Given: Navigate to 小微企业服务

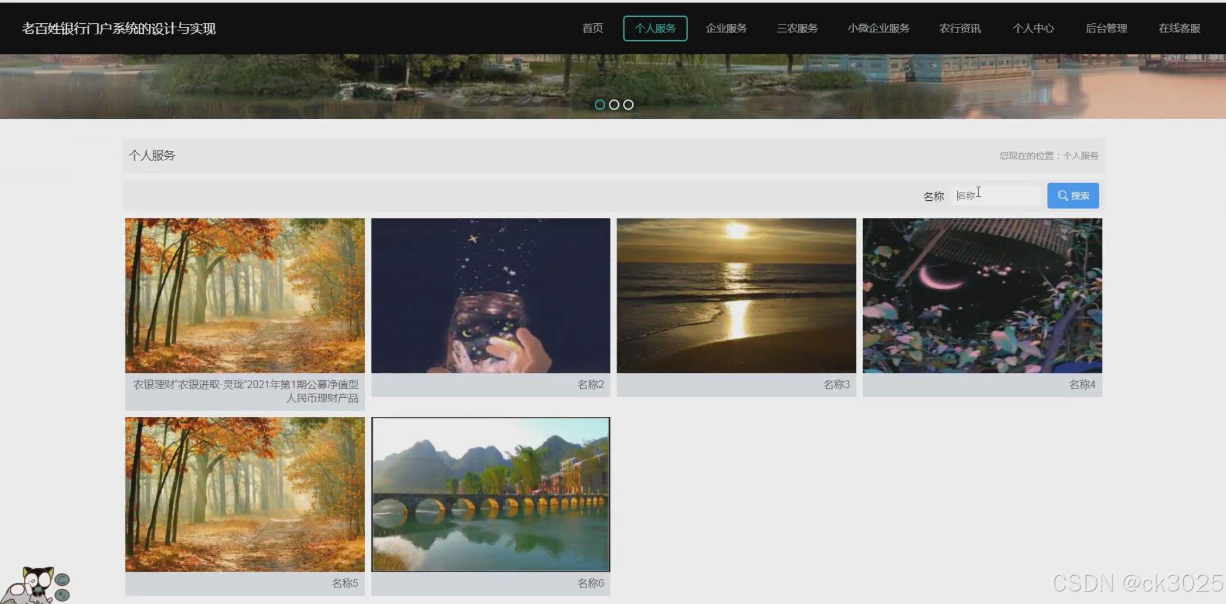Looking at the screenshot, I should tap(878, 28).
